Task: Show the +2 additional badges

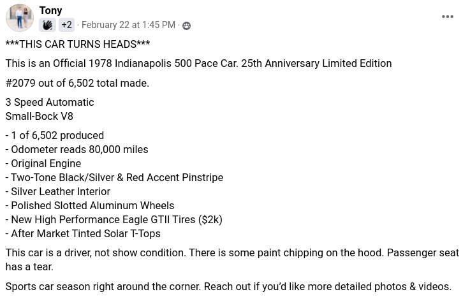Action: pos(66,25)
